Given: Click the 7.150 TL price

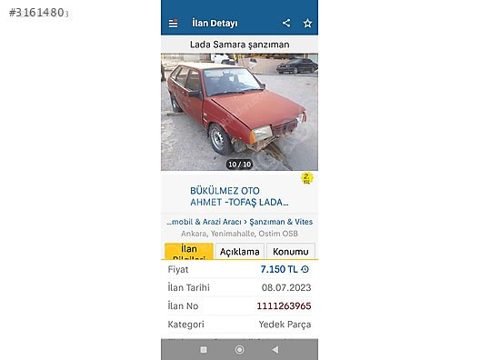Looking at the screenshot, I should pyautogui.click(x=279, y=269).
